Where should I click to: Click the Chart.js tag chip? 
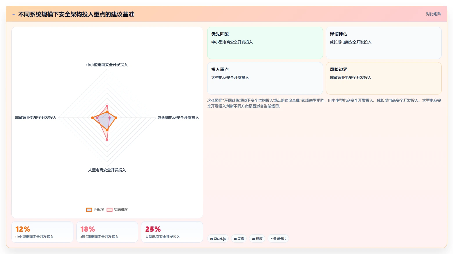click(218, 239)
